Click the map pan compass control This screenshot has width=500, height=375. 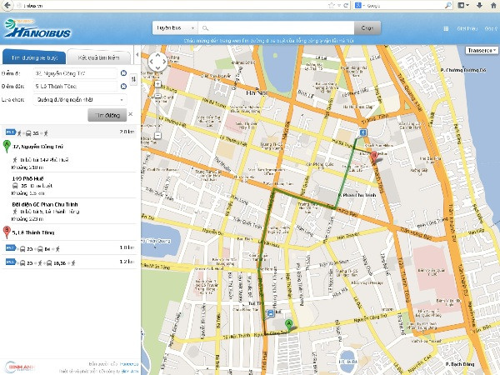point(157,60)
